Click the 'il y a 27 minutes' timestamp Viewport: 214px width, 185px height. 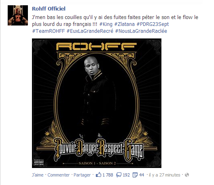click(x=165, y=175)
